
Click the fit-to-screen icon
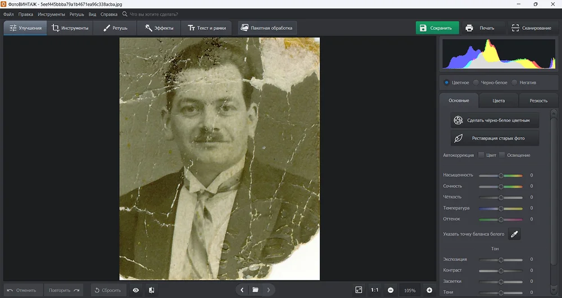click(359, 290)
